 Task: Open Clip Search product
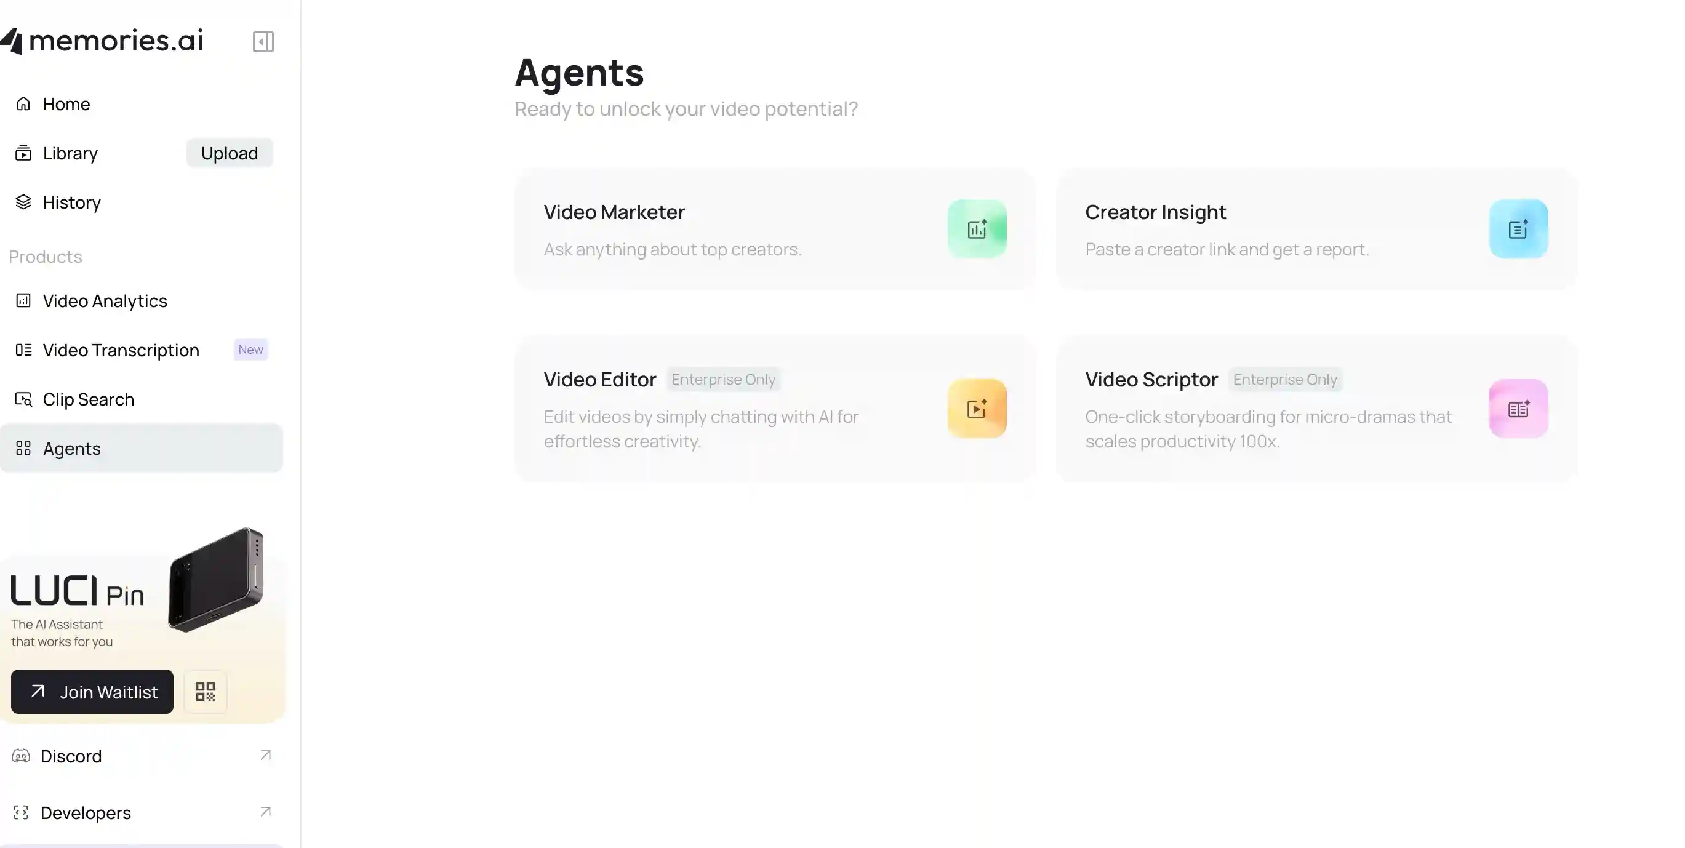click(142, 399)
